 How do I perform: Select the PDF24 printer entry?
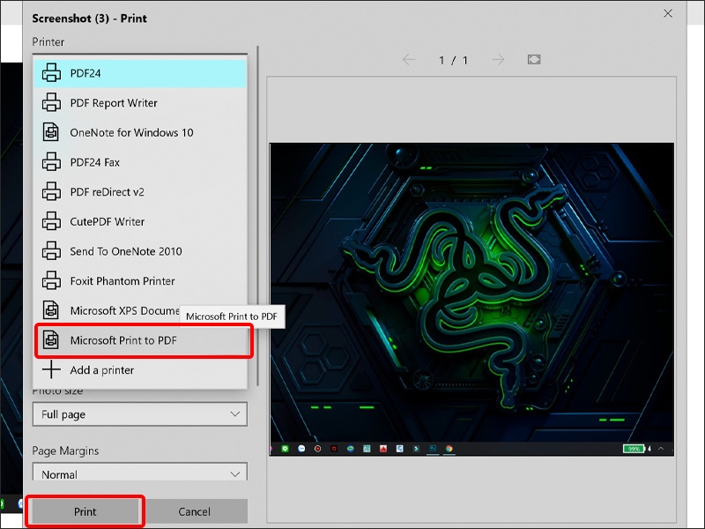pos(140,73)
